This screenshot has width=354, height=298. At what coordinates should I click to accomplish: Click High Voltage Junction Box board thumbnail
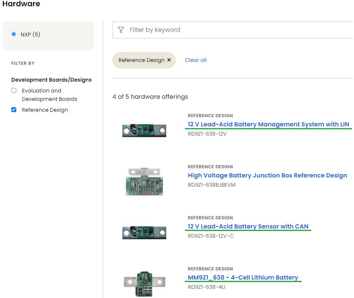pos(144,181)
